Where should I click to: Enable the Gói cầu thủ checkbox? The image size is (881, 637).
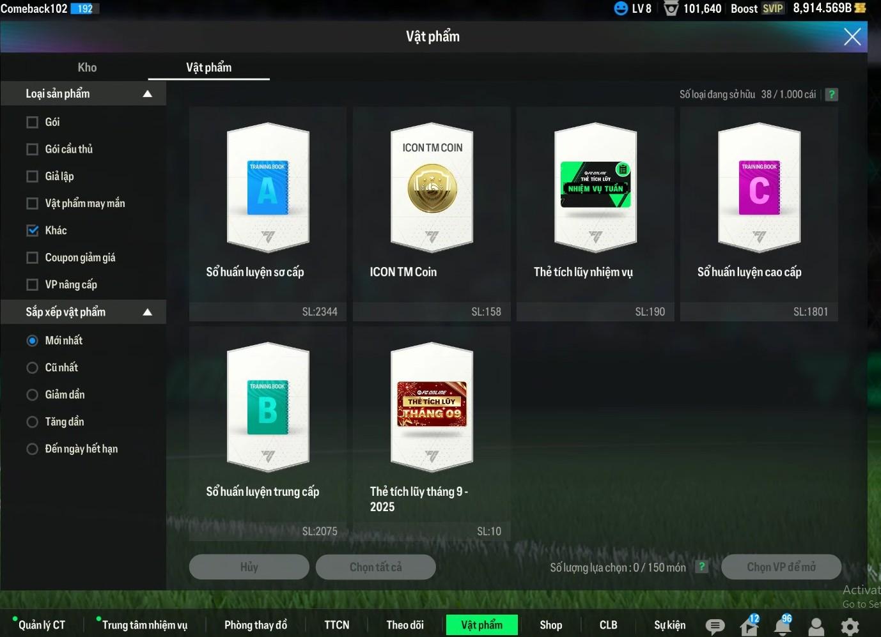coord(33,150)
